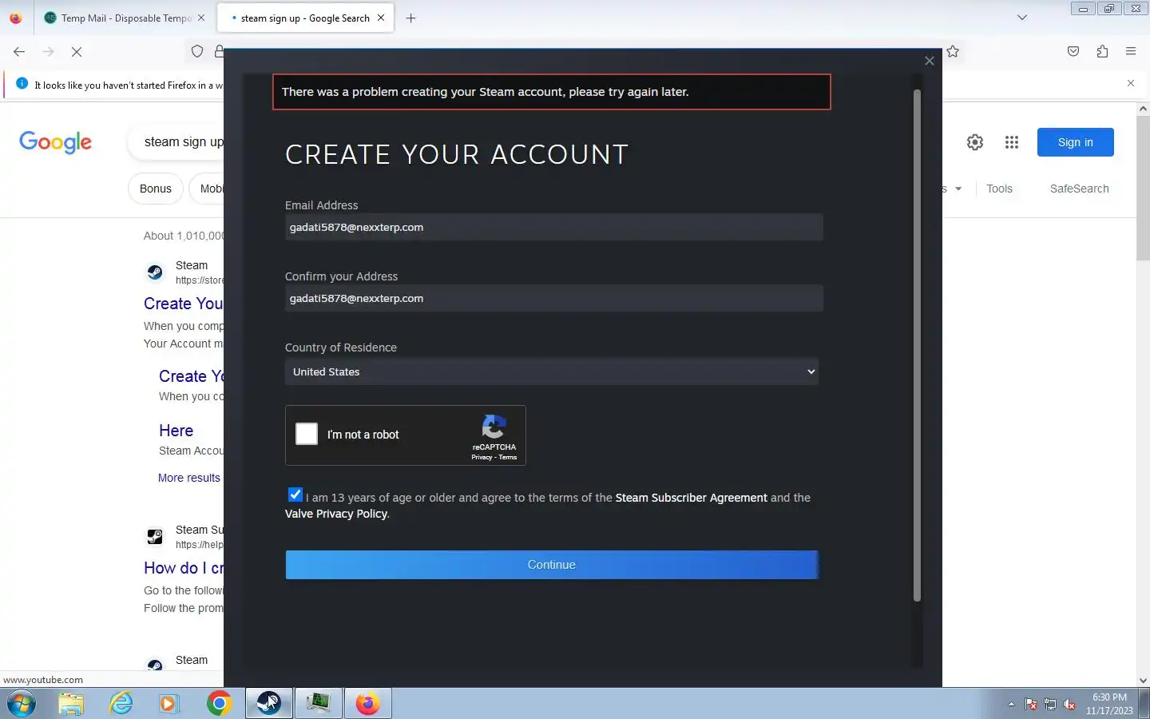Click the More results link
The width and height of the screenshot is (1150, 719).
coord(189,478)
